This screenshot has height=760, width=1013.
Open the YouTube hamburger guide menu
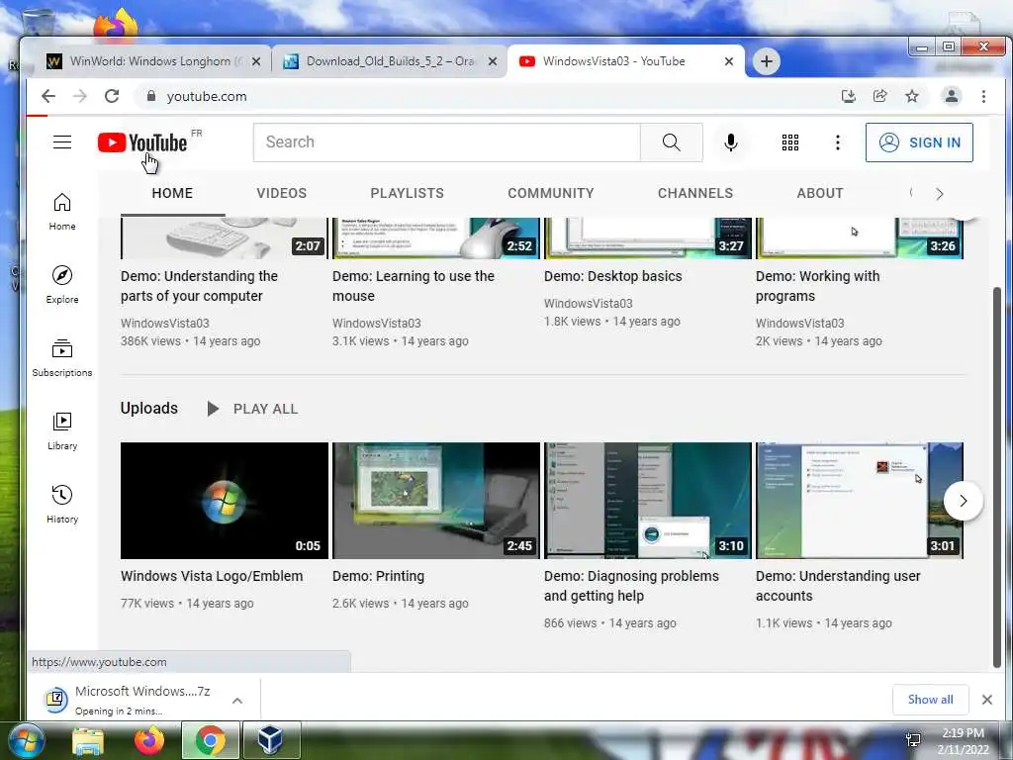click(x=62, y=142)
